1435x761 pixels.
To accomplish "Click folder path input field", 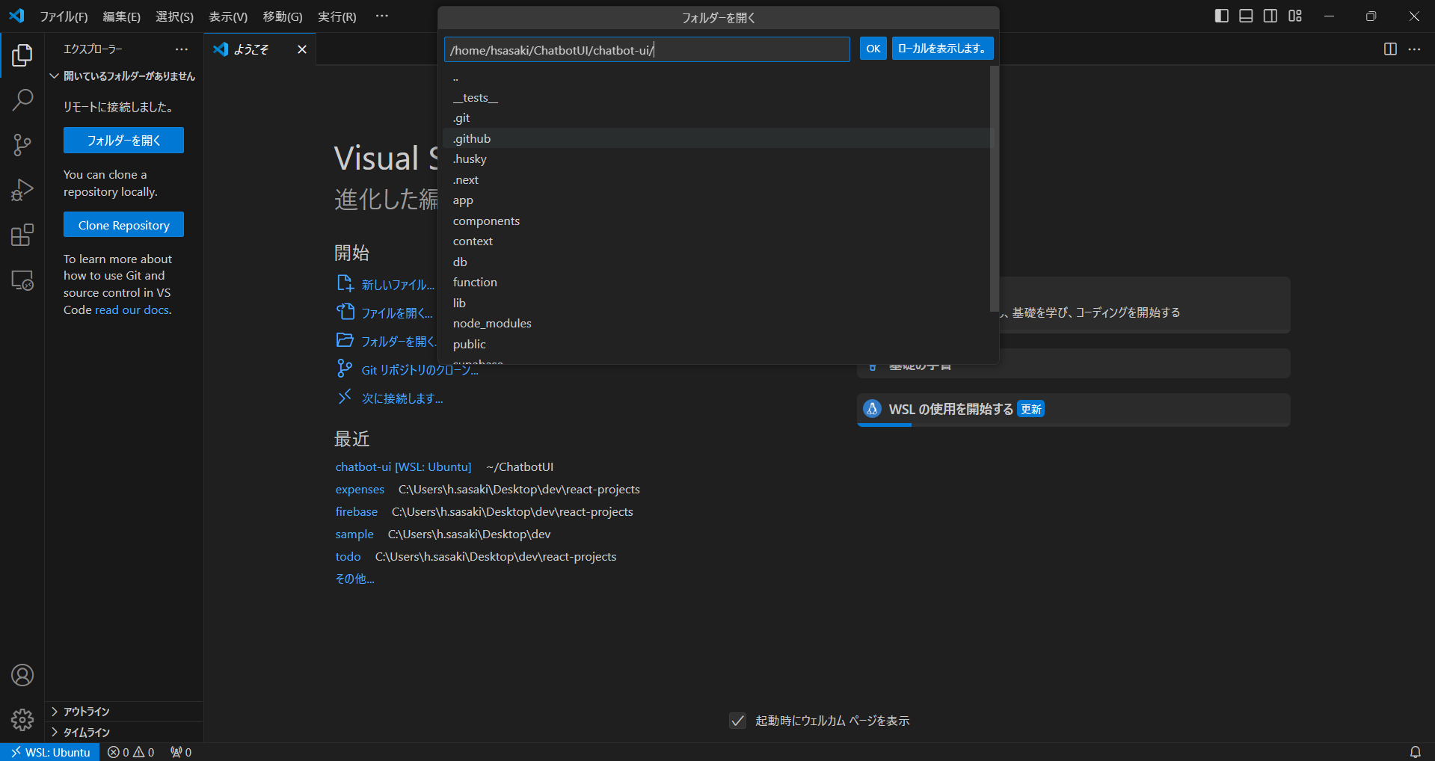I will click(x=647, y=49).
